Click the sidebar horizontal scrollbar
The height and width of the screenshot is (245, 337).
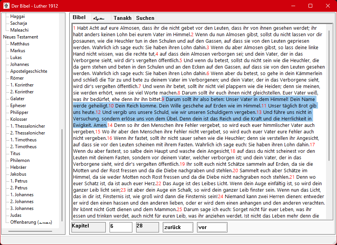point(30,231)
